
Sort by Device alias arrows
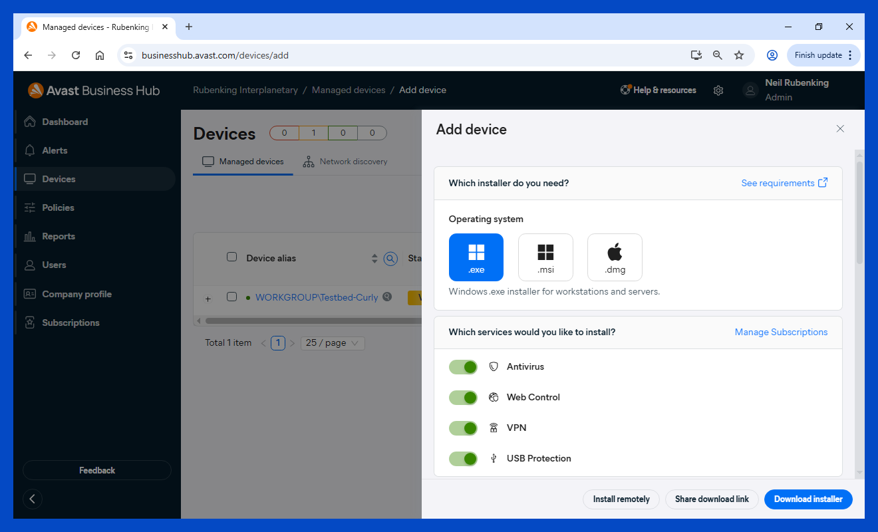[x=374, y=259]
